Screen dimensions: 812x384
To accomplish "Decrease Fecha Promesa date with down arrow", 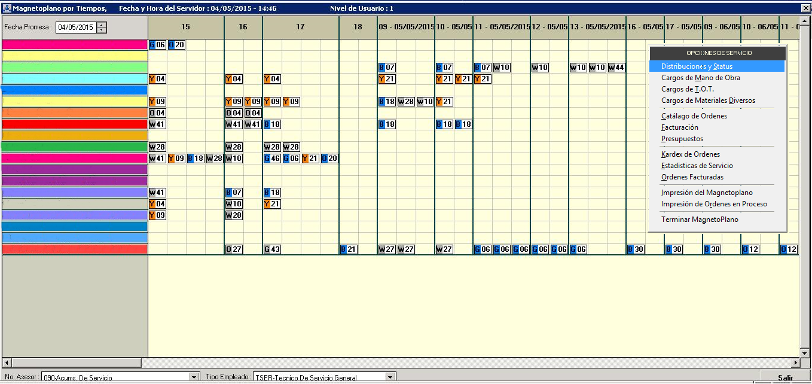I will [102, 30].
